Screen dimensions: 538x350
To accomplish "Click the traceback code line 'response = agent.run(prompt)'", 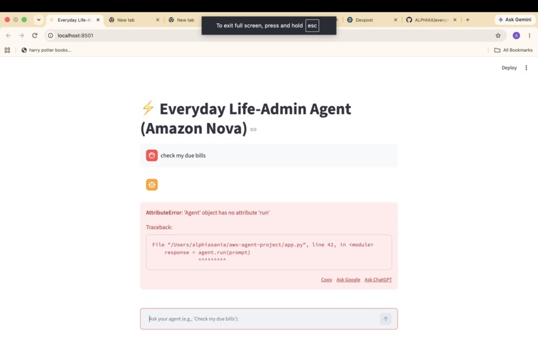I will point(207,252).
